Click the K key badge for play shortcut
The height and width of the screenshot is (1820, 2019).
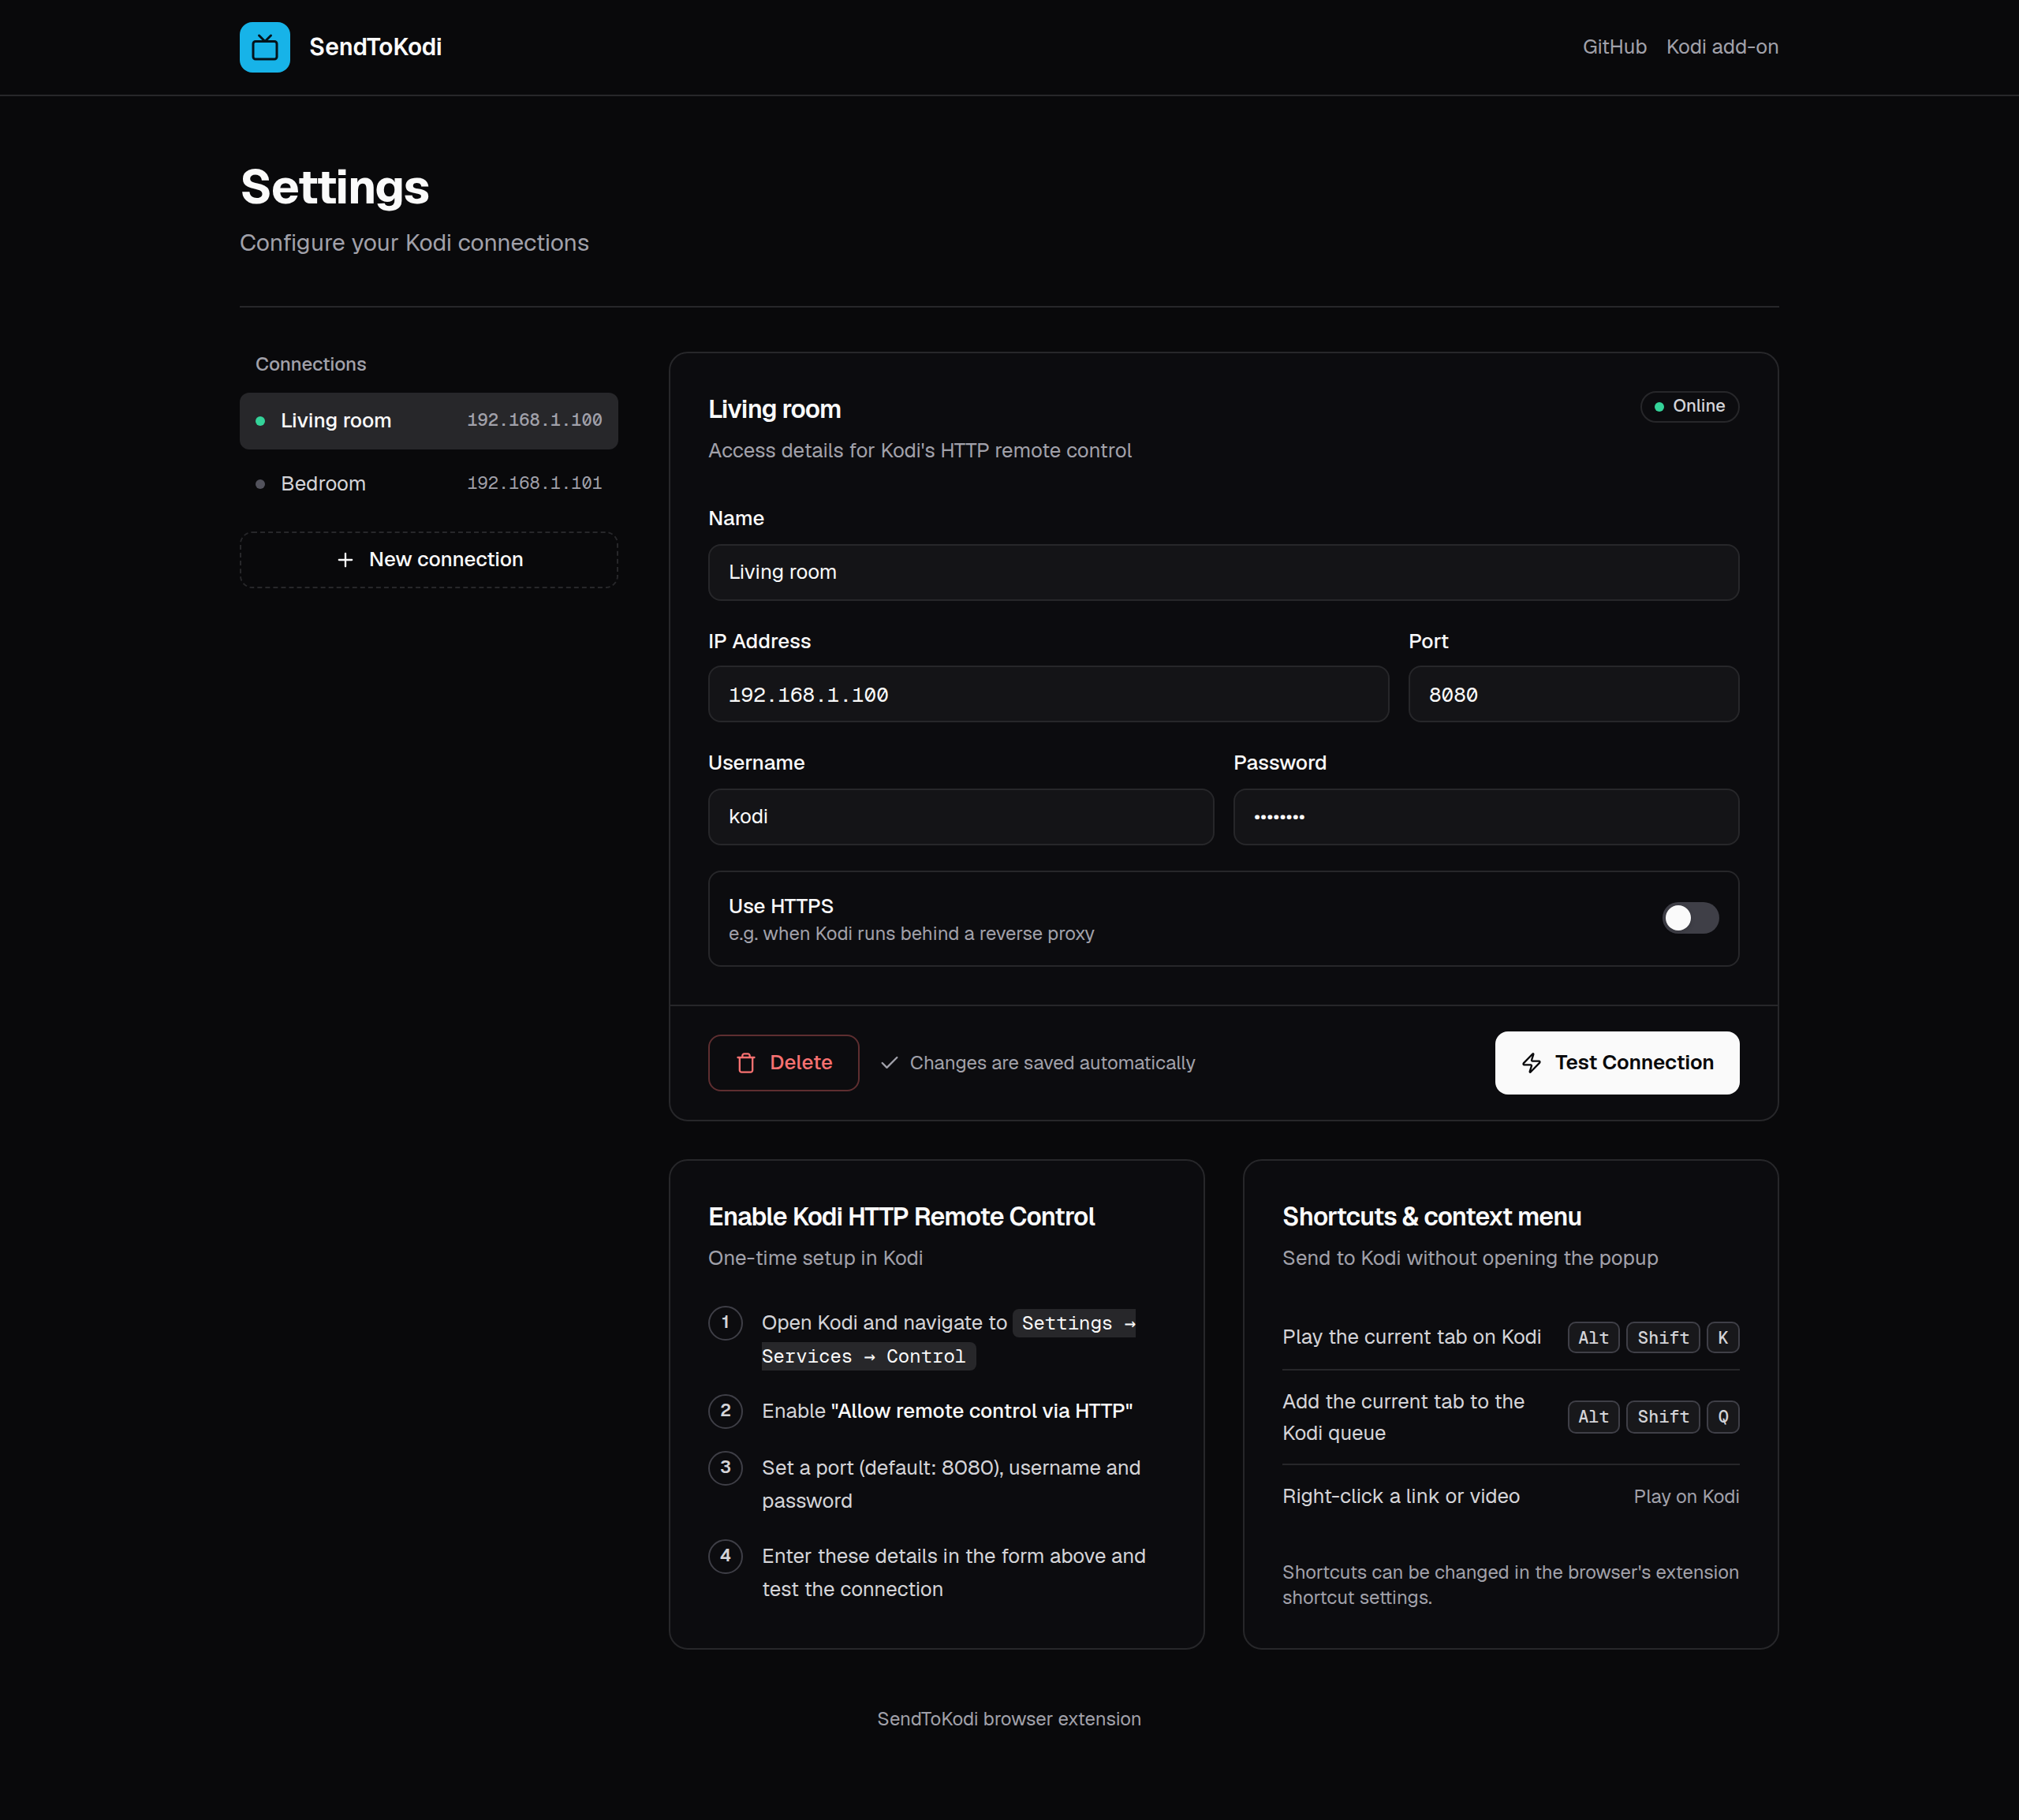1722,1338
